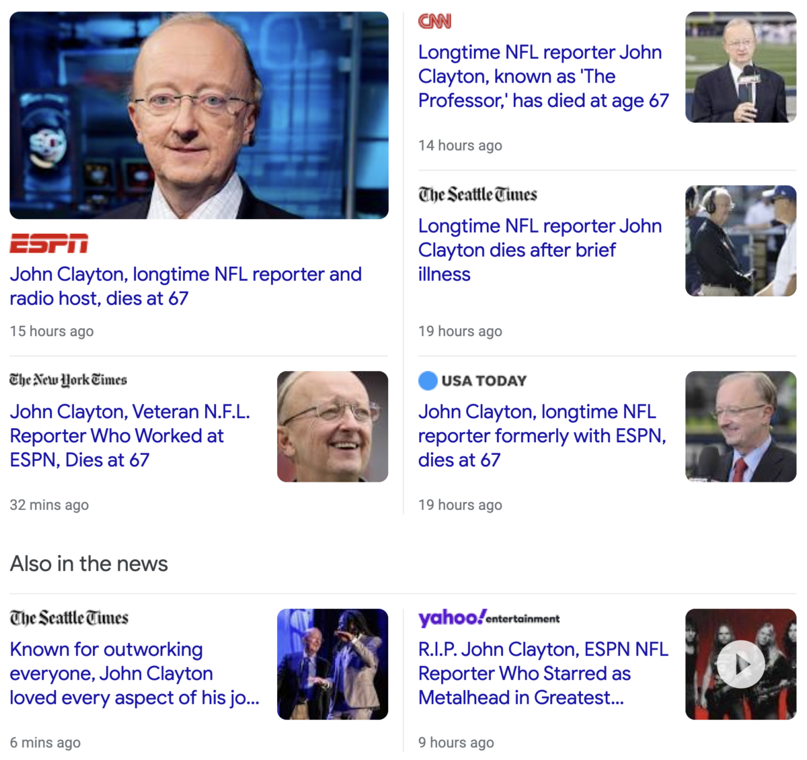Click the USA TODAY blue circle logo
Image resolution: width=807 pixels, height=760 pixels.
pyautogui.click(x=428, y=380)
